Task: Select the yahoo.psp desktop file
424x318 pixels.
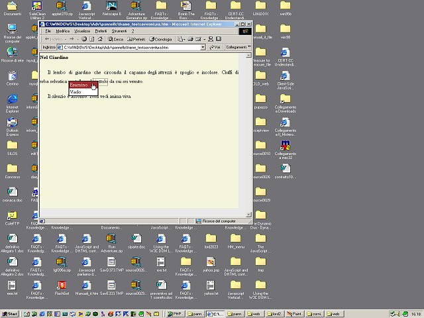Action: pyautogui.click(x=211, y=264)
